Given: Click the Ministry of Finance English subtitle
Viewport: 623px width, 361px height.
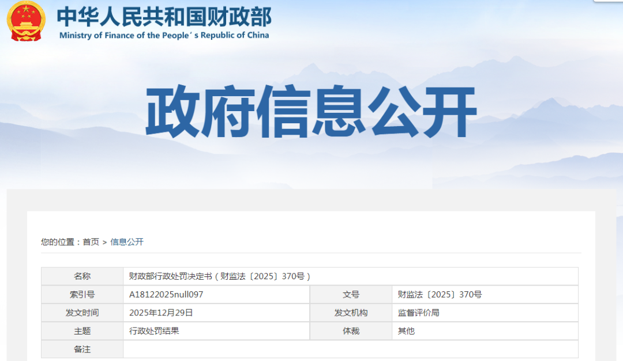Looking at the screenshot, I should [x=164, y=35].
